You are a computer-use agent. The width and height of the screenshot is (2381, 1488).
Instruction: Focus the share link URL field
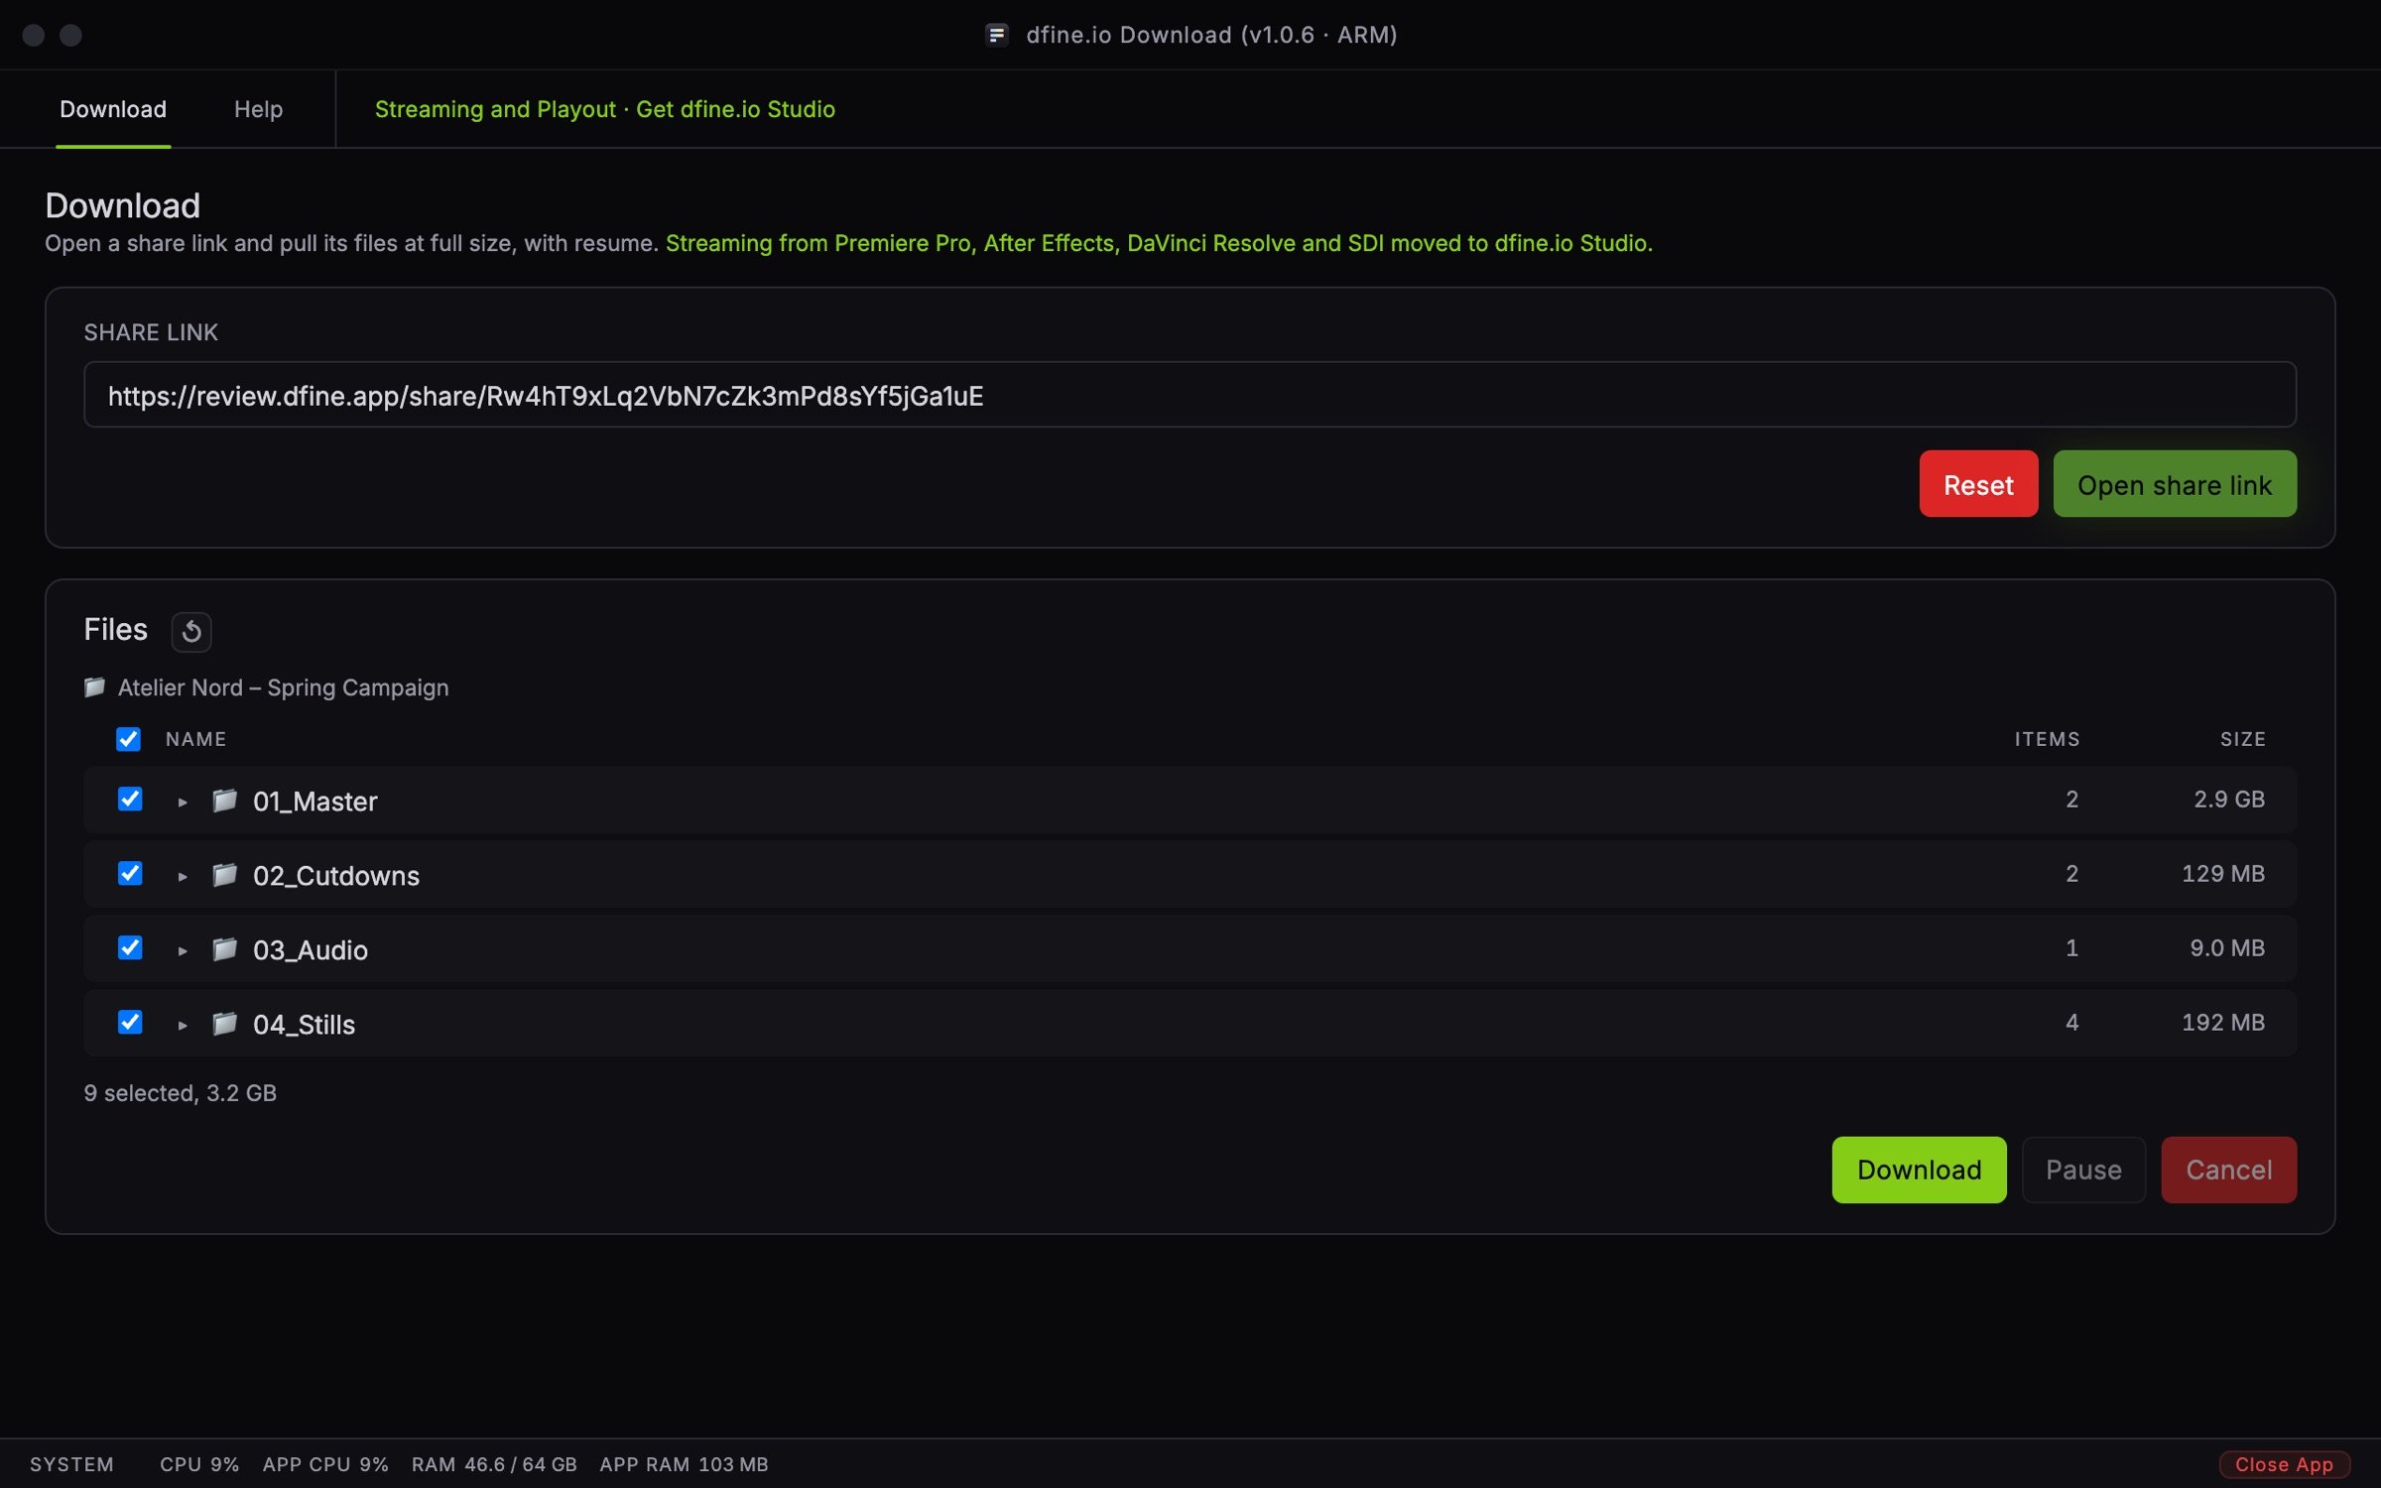(1190, 395)
